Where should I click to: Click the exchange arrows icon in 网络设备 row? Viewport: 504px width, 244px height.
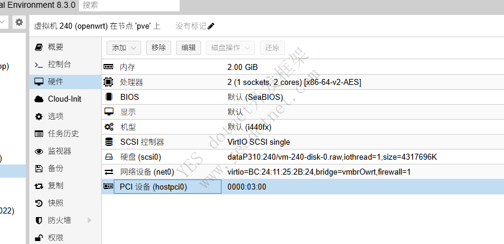pos(109,172)
